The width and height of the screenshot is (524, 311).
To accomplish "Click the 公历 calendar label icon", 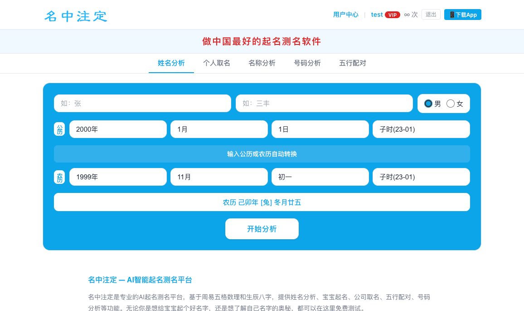I will click(59, 129).
